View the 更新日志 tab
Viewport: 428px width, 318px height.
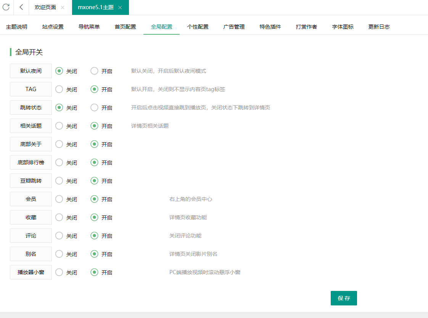point(379,27)
